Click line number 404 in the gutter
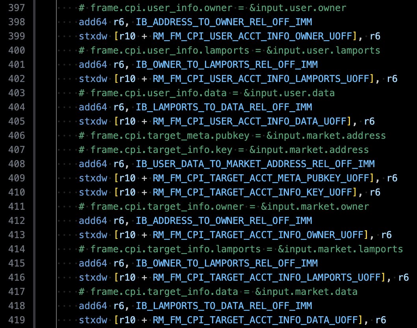This screenshot has height=328, width=417. click(17, 107)
